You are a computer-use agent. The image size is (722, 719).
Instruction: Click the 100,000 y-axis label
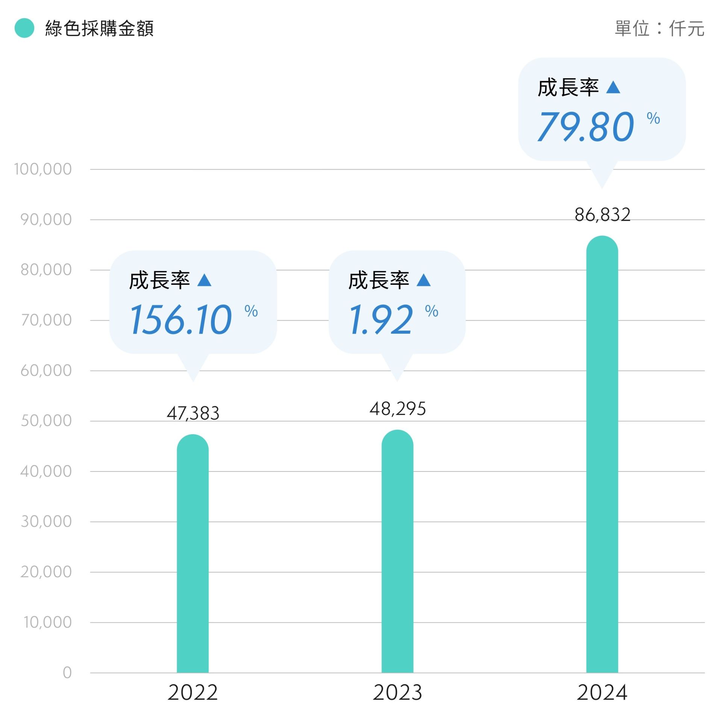click(x=43, y=169)
